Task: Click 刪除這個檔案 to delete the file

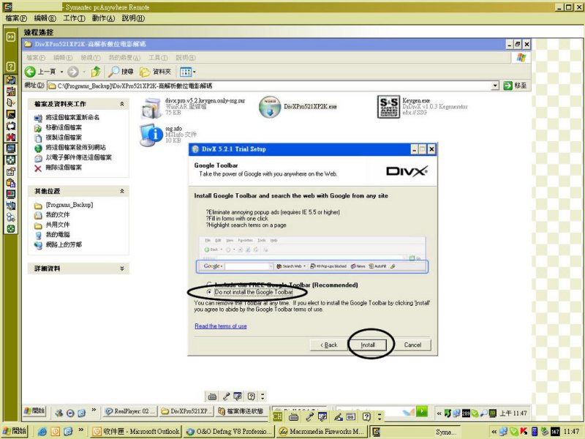Action: coord(64,168)
